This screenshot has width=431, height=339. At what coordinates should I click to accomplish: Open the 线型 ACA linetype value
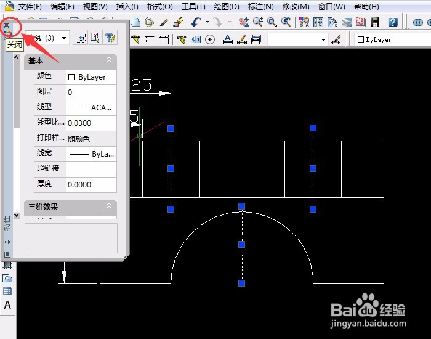pyautogui.click(x=91, y=108)
